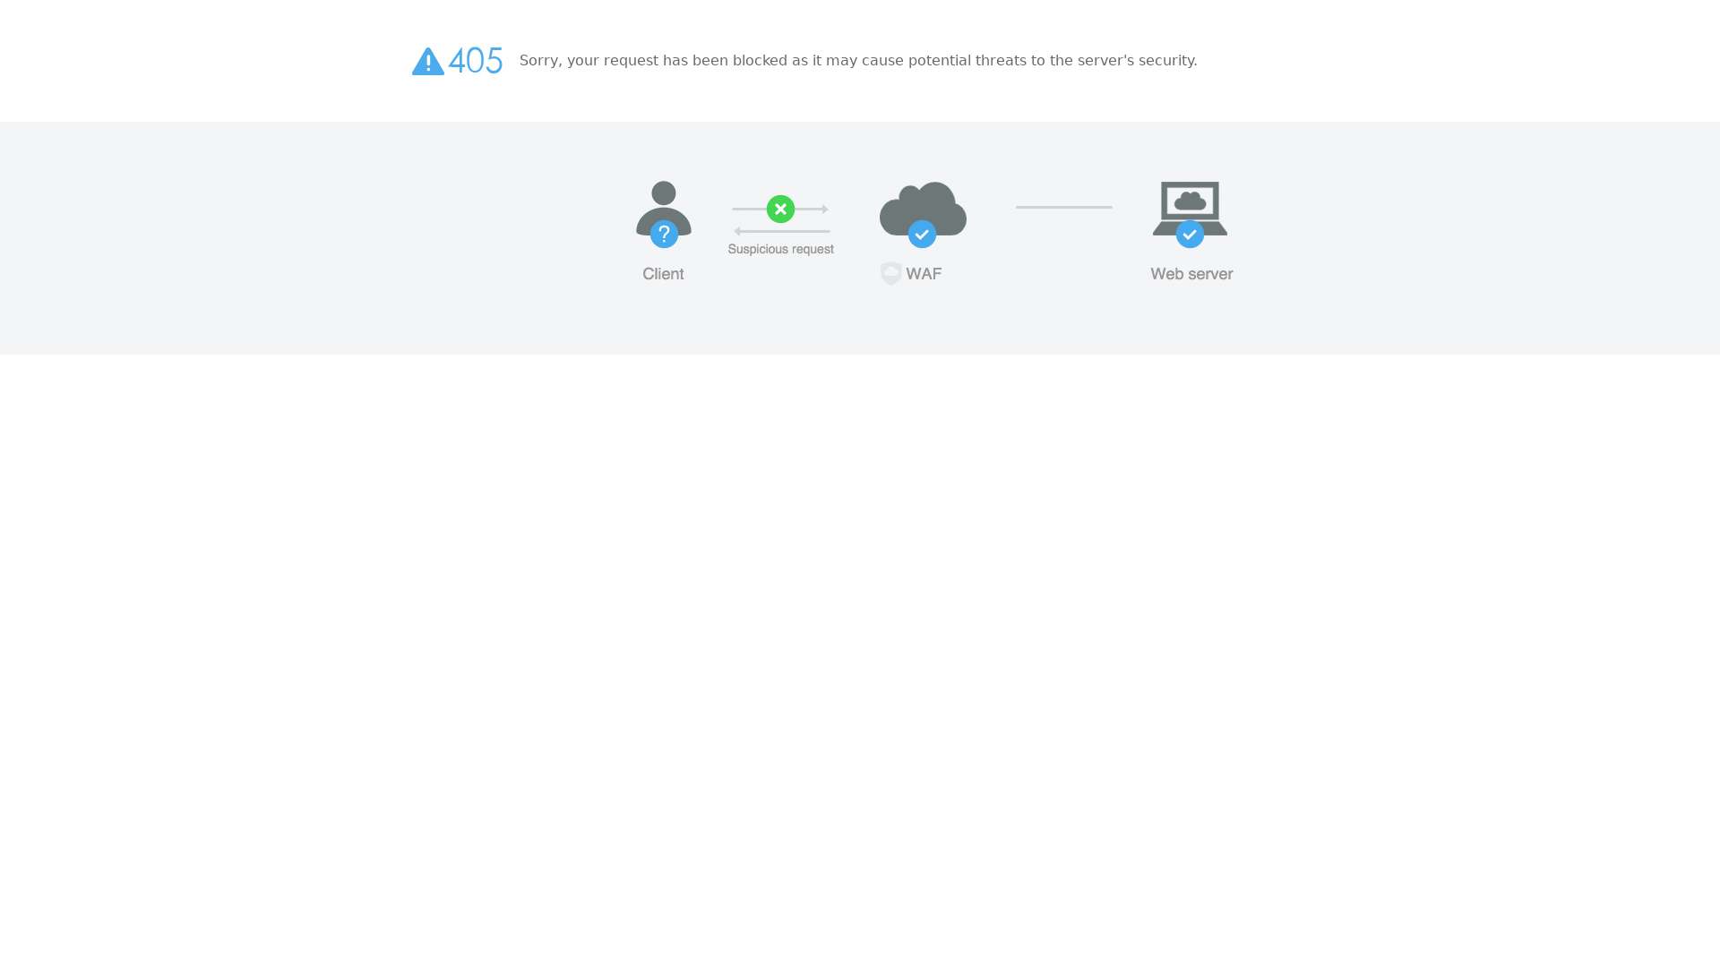Click the word 'security' in the message
Screen dimensions: 1720x967
[x=1165, y=61]
